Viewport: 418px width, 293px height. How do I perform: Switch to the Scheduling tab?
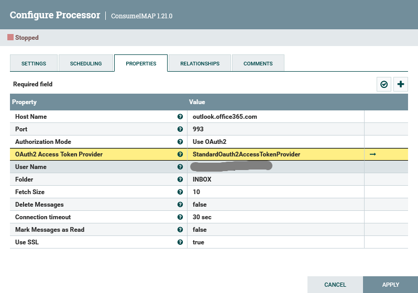click(x=86, y=63)
